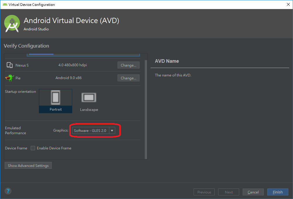Open the help question mark icon
The image size is (293, 199).
click(x=8, y=191)
